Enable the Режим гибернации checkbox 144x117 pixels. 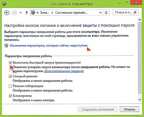tap(10, 86)
